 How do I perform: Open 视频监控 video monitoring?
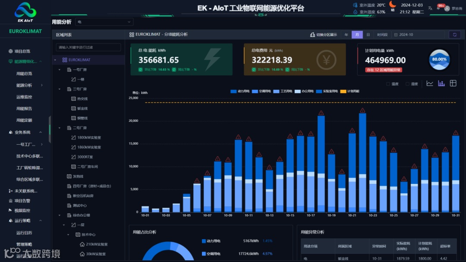click(x=19, y=211)
